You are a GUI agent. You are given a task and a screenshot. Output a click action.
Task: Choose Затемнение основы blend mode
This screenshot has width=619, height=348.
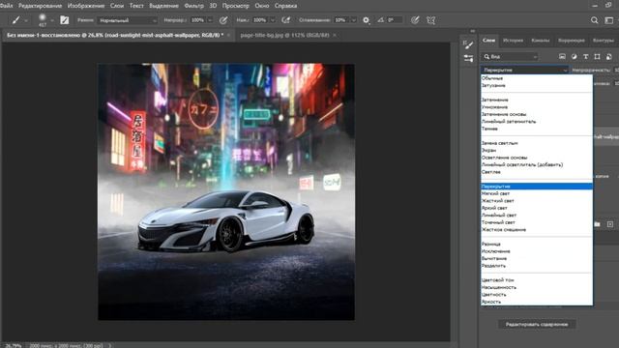503,114
